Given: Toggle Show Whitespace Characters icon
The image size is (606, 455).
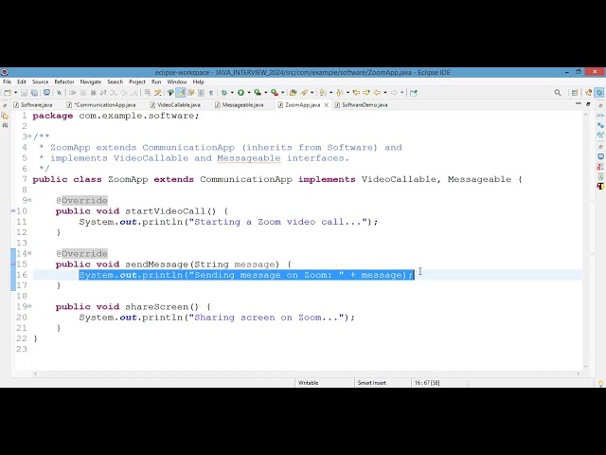Looking at the screenshot, I should pos(211,93).
